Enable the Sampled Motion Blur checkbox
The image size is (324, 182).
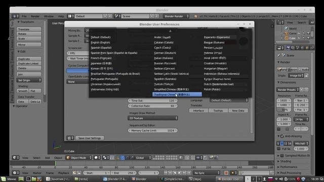click(282, 156)
